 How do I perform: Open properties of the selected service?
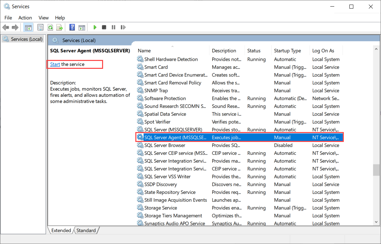(x=40, y=27)
